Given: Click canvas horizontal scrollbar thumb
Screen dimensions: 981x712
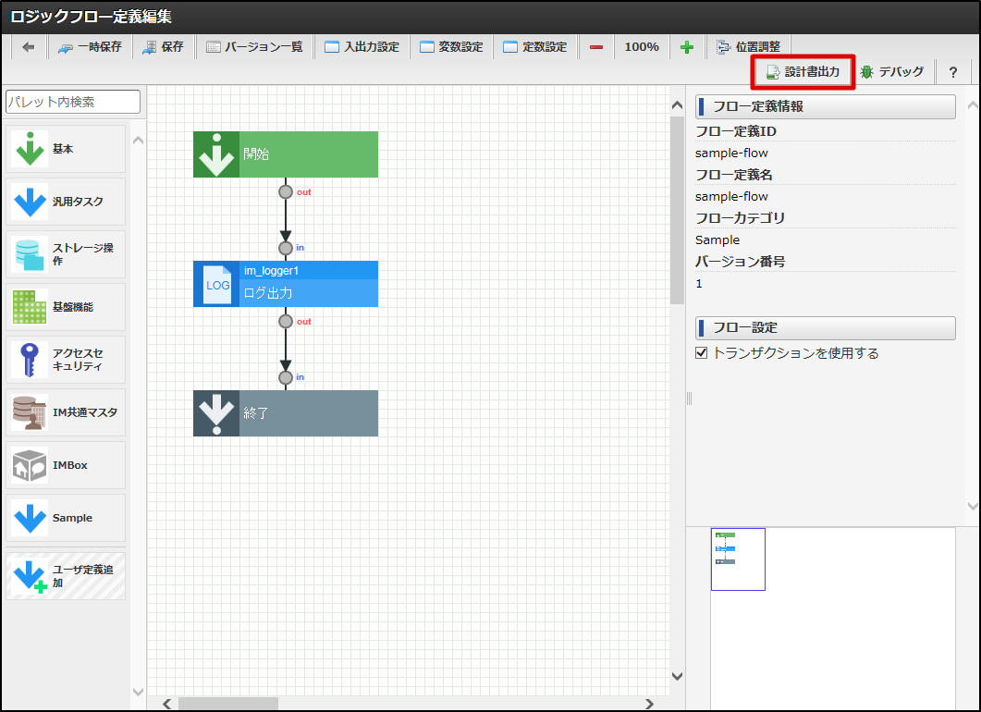Looking at the screenshot, I should tap(228, 704).
